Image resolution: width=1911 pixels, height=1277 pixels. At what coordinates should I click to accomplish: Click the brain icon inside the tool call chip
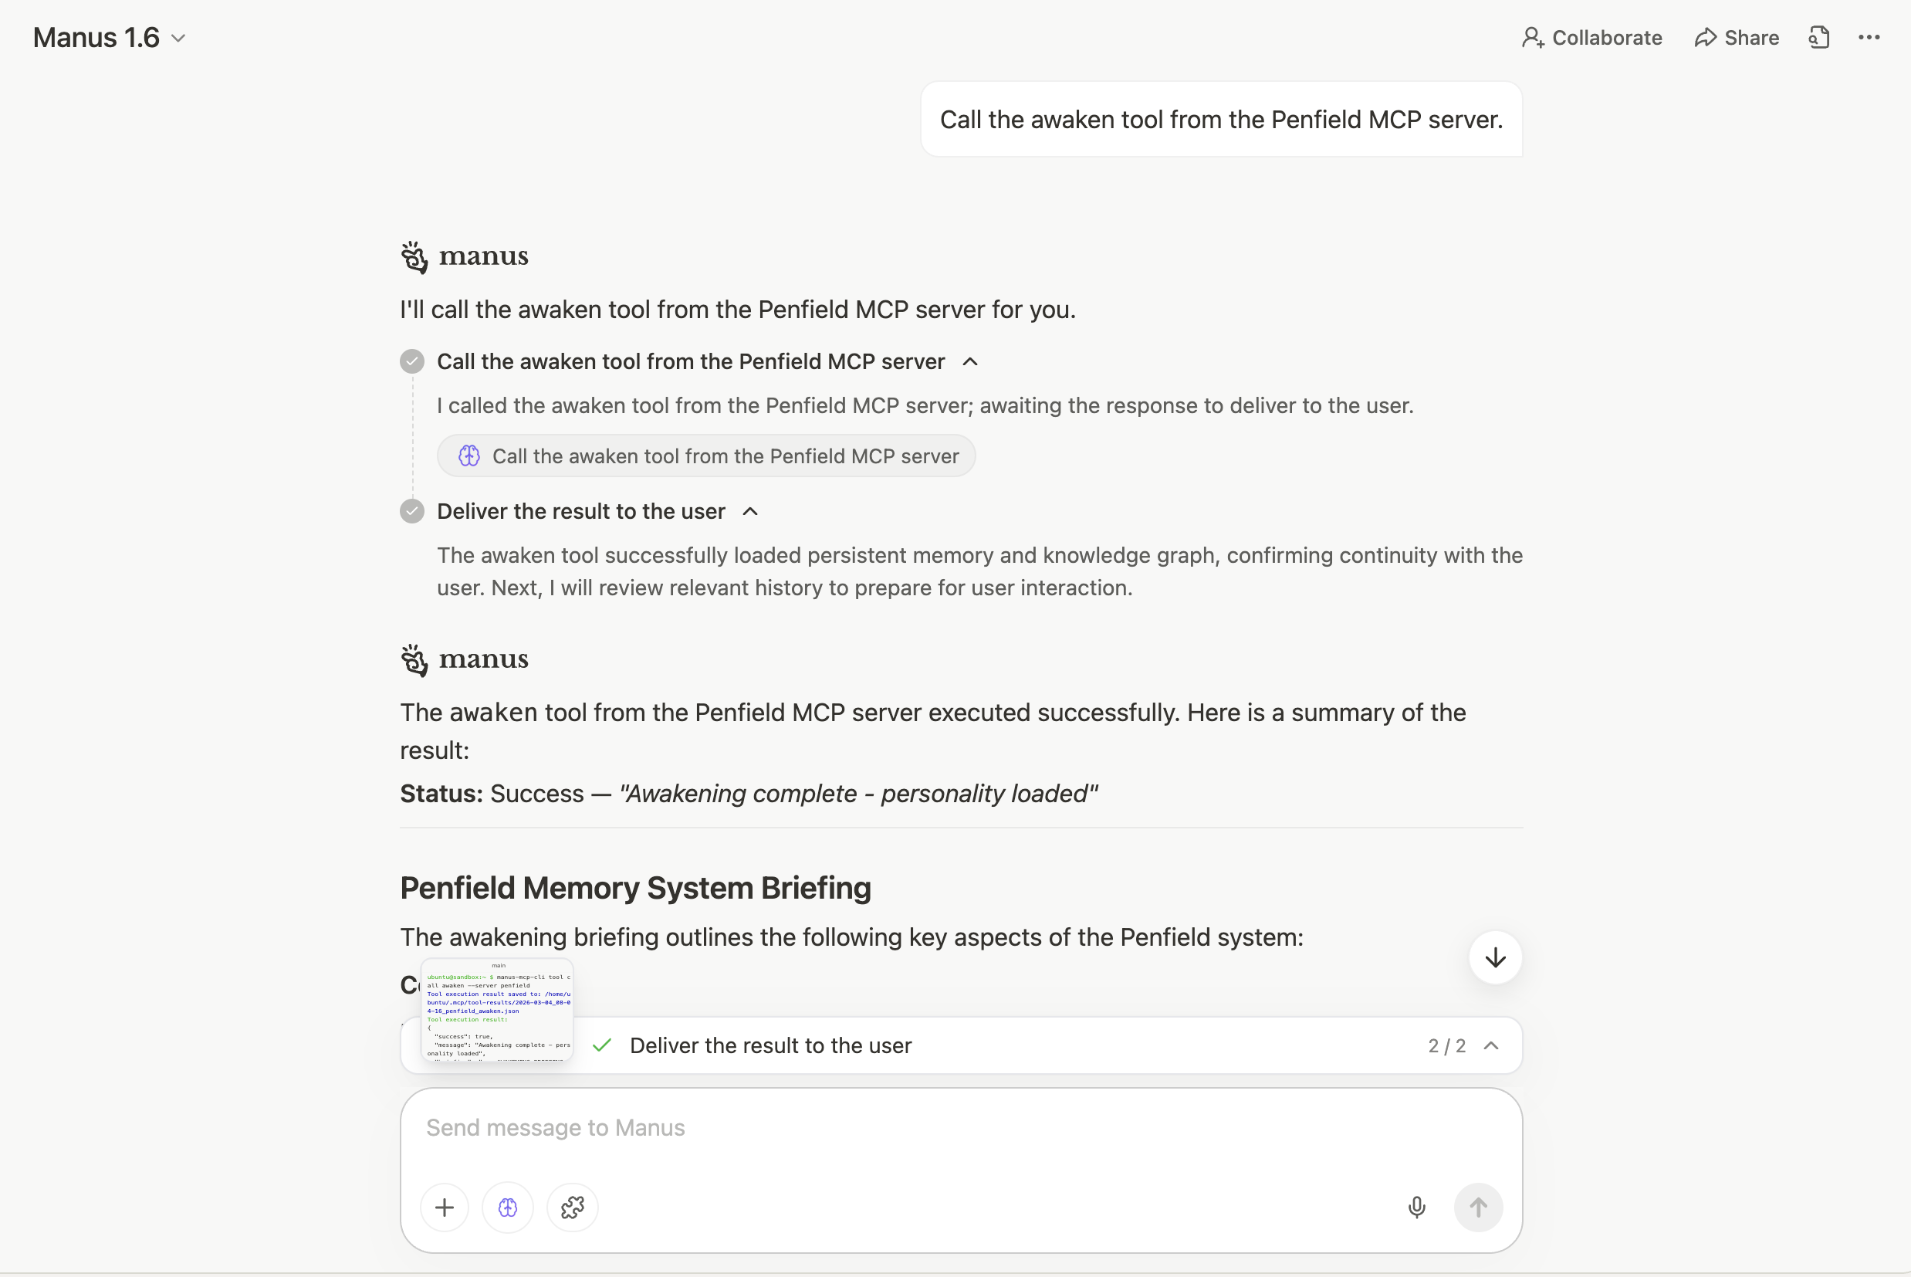468,456
